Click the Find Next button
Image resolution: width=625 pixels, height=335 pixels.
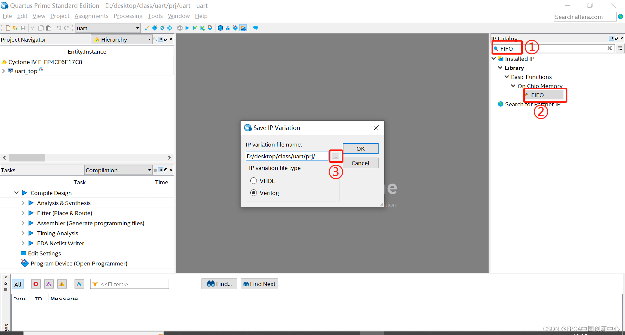click(x=259, y=284)
